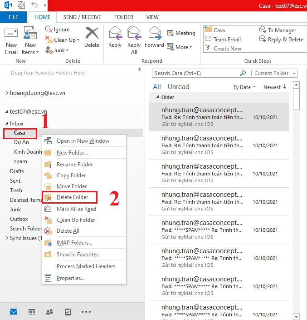Click the Reply envelope icon
This screenshot has width=307, height=320.
coord(115,33)
